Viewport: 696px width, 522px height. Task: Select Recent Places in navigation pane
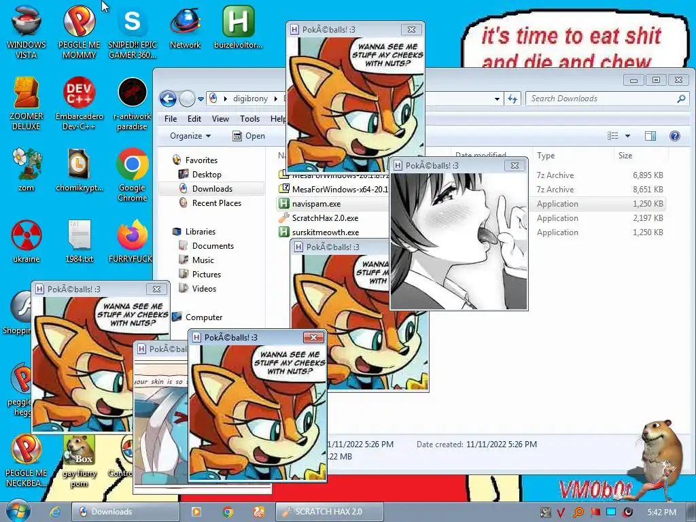(217, 203)
